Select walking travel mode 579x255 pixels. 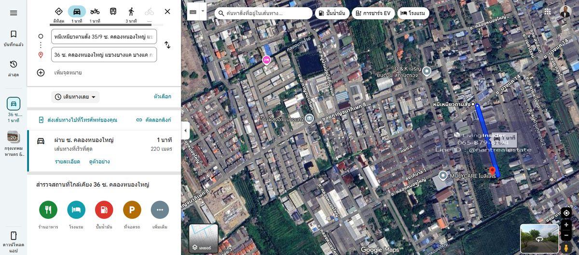(131, 12)
